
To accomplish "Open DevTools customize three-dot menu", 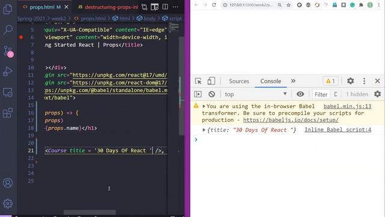I will [365, 81].
